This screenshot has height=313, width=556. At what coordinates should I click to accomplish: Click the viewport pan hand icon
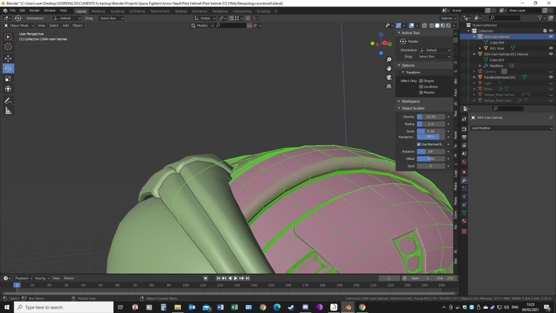[389, 69]
